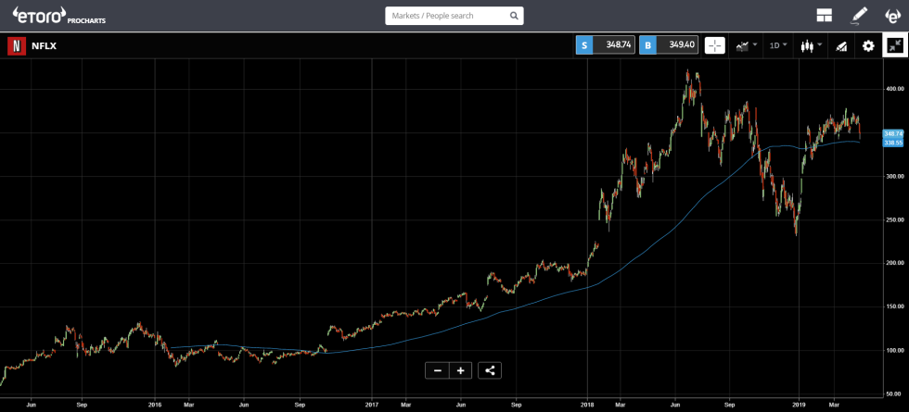Expand the candlestick chart type dropdown
The width and height of the screenshot is (909, 412).
pos(812,45)
